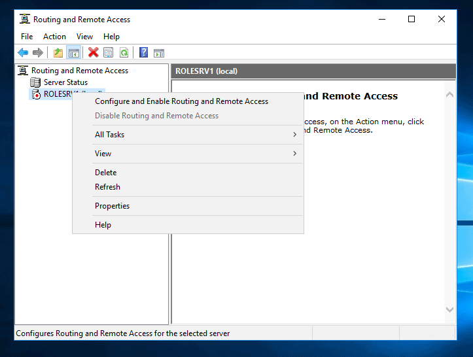The width and height of the screenshot is (473, 357).
Task: Toggle the Show/Hide Console Tree icon
Action: pos(74,53)
